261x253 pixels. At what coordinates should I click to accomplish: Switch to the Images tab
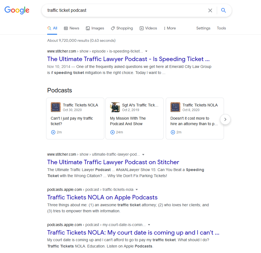(x=95, y=28)
